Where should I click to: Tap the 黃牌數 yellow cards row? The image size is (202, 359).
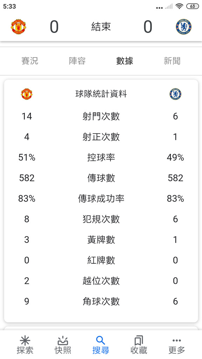(x=101, y=240)
